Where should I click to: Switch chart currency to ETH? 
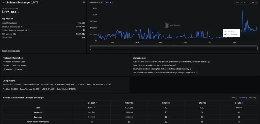click(243, 3)
